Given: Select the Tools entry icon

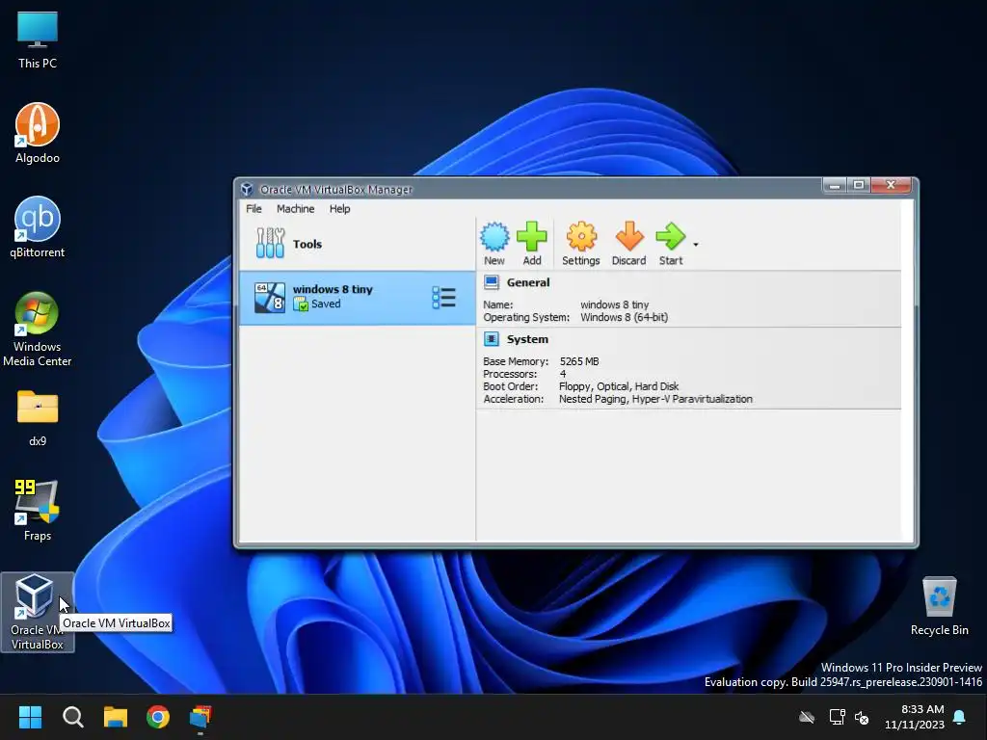Looking at the screenshot, I should [270, 244].
